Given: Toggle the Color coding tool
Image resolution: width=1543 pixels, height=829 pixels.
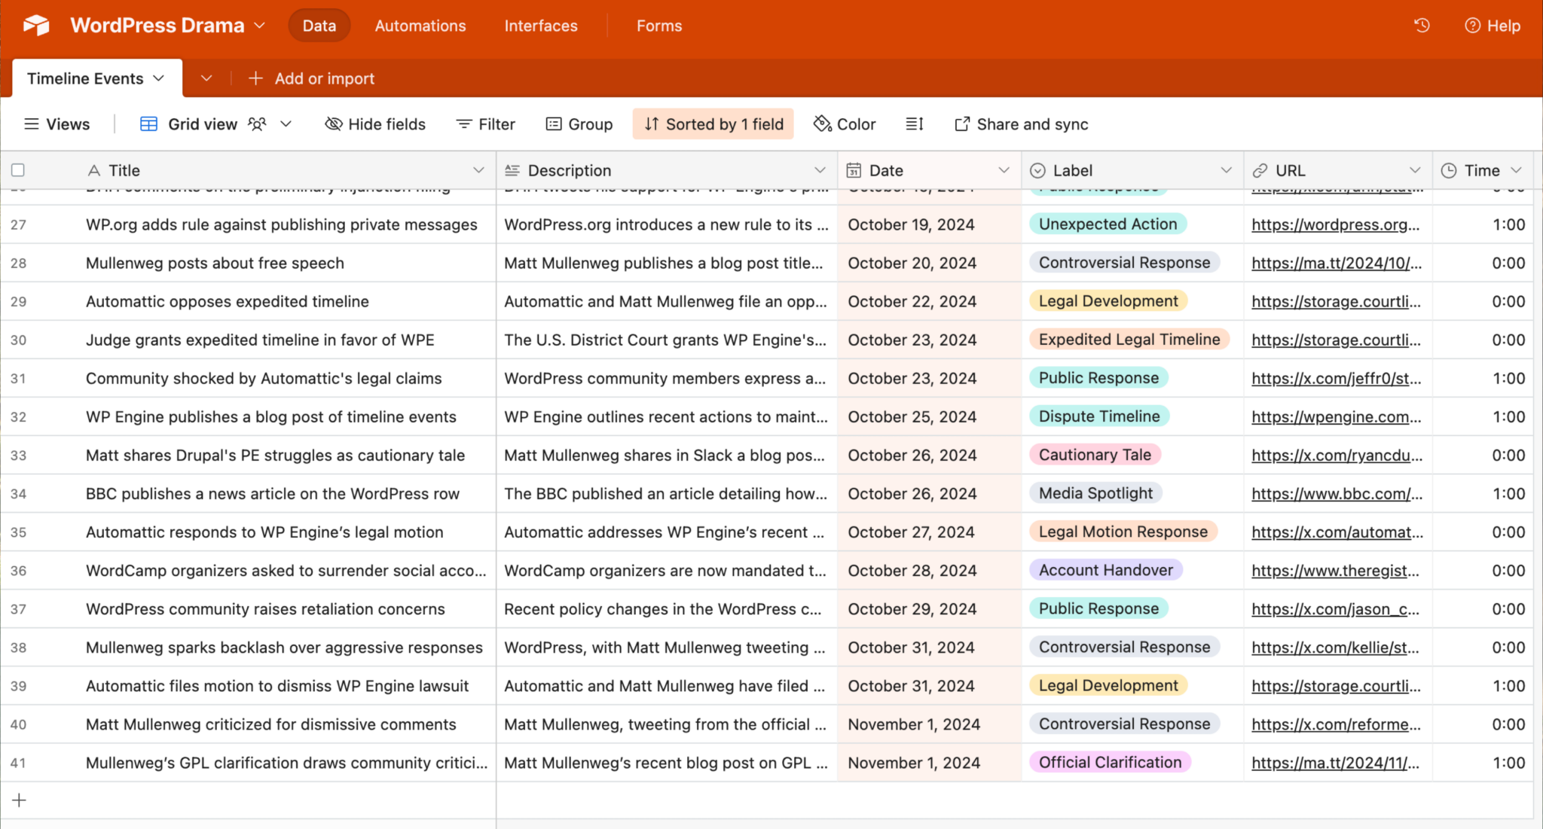Looking at the screenshot, I should (x=845, y=123).
